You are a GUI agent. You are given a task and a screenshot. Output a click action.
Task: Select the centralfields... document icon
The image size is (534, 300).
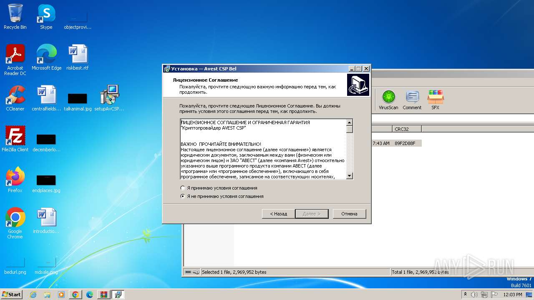(x=46, y=98)
